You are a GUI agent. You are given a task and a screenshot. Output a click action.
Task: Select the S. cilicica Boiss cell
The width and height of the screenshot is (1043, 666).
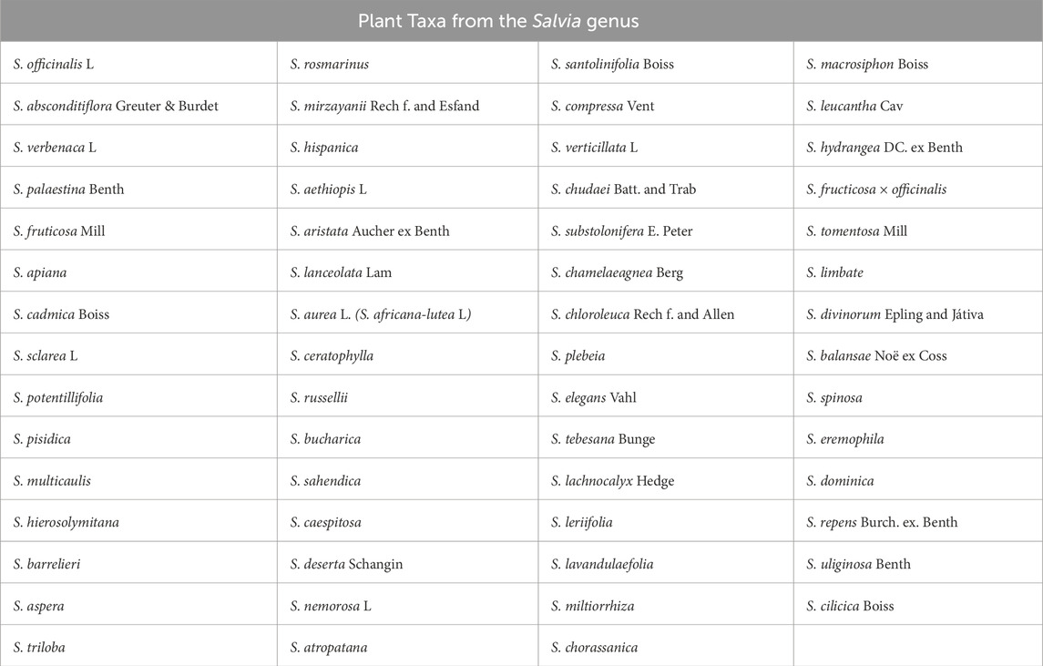click(850, 606)
